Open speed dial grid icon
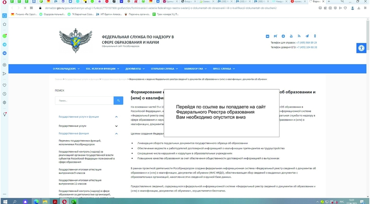 (31, 8)
